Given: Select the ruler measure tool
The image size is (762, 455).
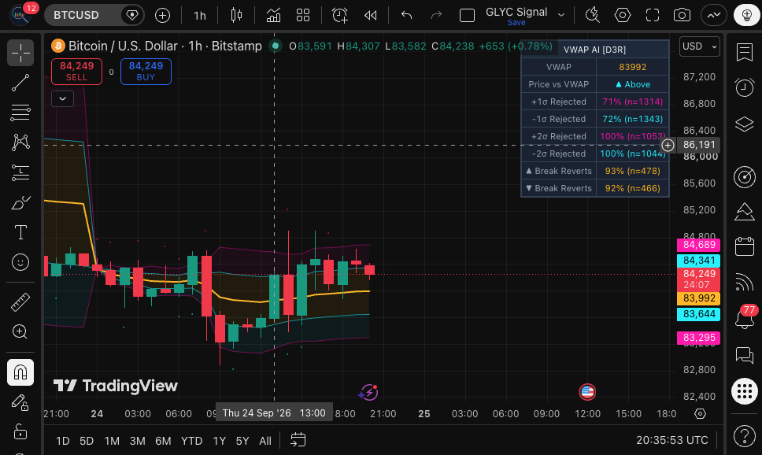Looking at the screenshot, I should pos(20,301).
